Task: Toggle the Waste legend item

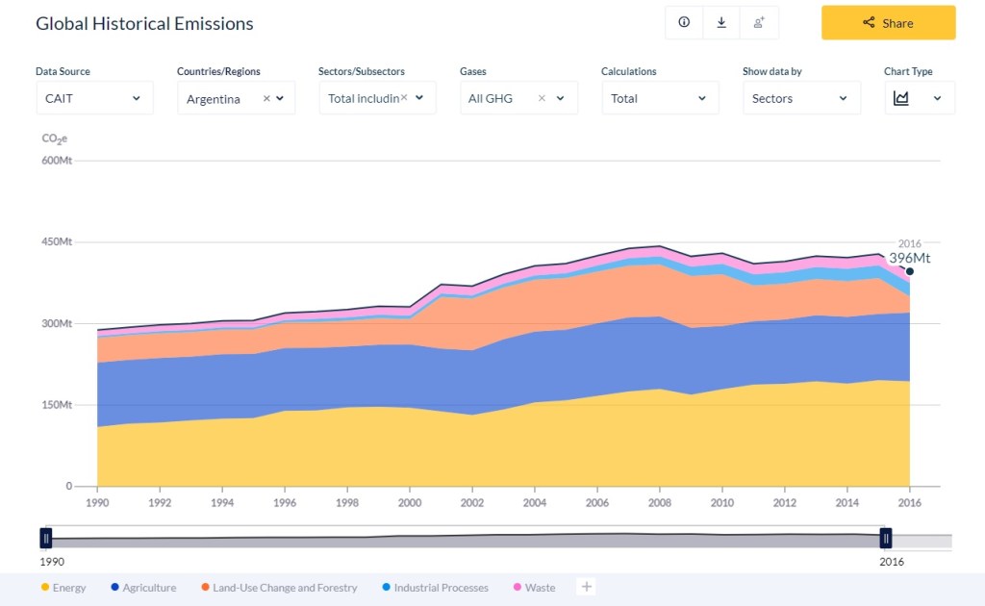Action: click(534, 588)
